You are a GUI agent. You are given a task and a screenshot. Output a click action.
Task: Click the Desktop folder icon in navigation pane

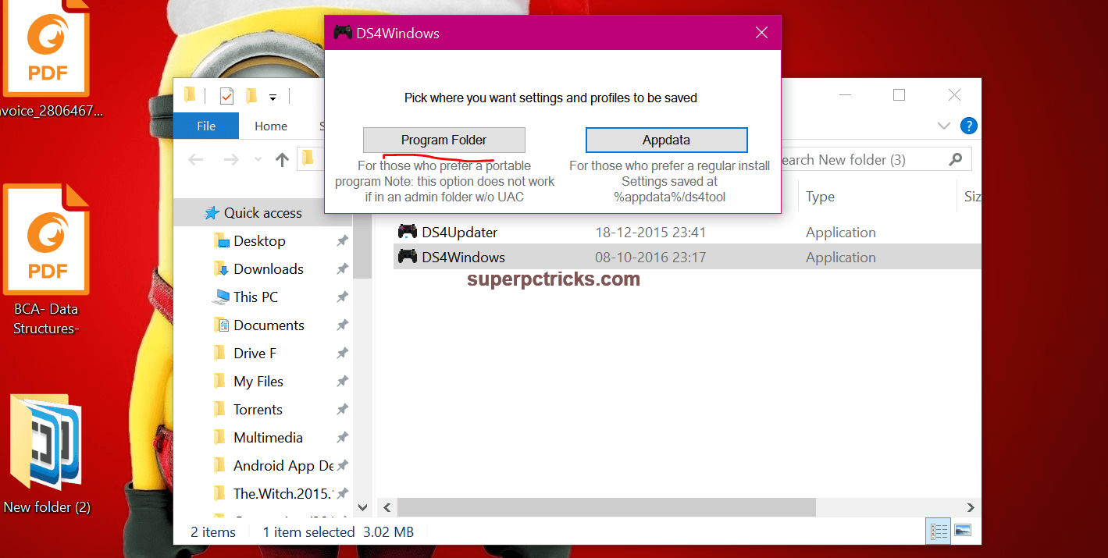click(x=220, y=241)
